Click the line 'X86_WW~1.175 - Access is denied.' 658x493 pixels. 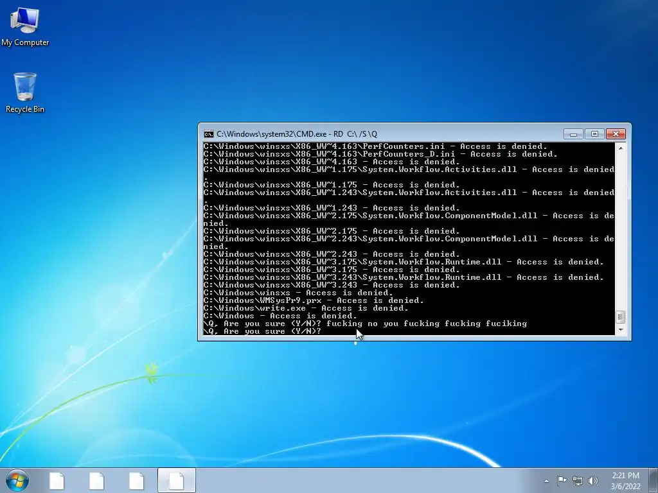coord(332,185)
